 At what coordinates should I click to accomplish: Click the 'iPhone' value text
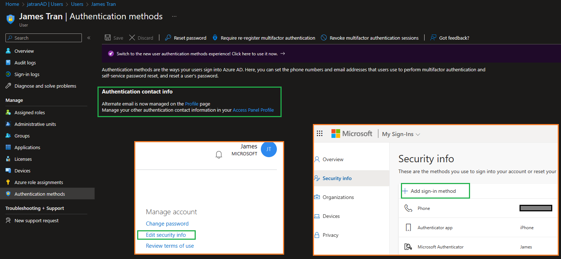coord(527,228)
